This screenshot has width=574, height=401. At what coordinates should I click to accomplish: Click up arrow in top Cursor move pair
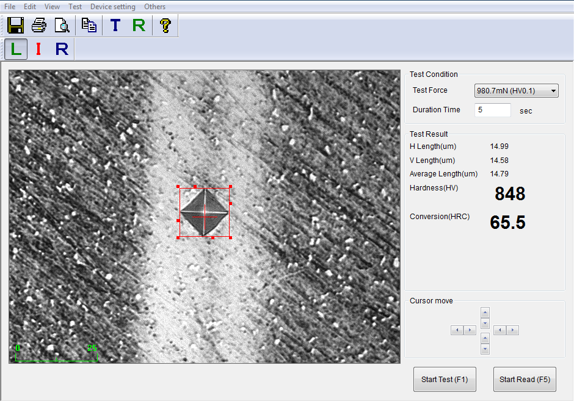click(x=485, y=313)
